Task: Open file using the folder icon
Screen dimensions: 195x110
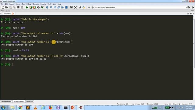Action: 7,7
